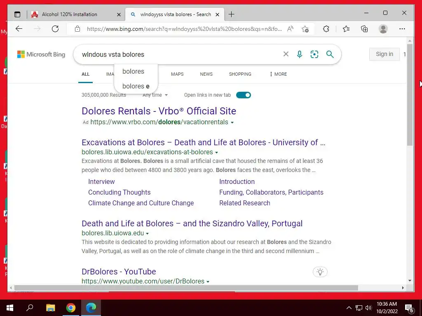The image size is (422, 316).
Task: Open the notification center icon
Action: (x=409, y=308)
